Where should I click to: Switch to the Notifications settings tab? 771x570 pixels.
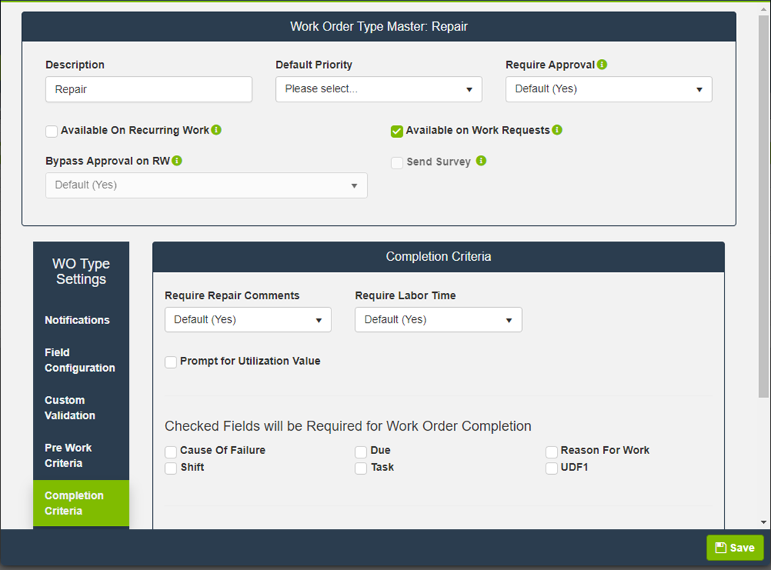click(x=77, y=321)
